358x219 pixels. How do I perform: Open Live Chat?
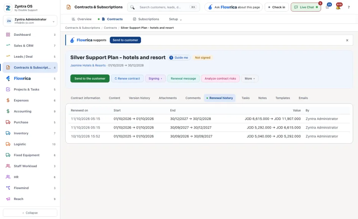[306, 7]
